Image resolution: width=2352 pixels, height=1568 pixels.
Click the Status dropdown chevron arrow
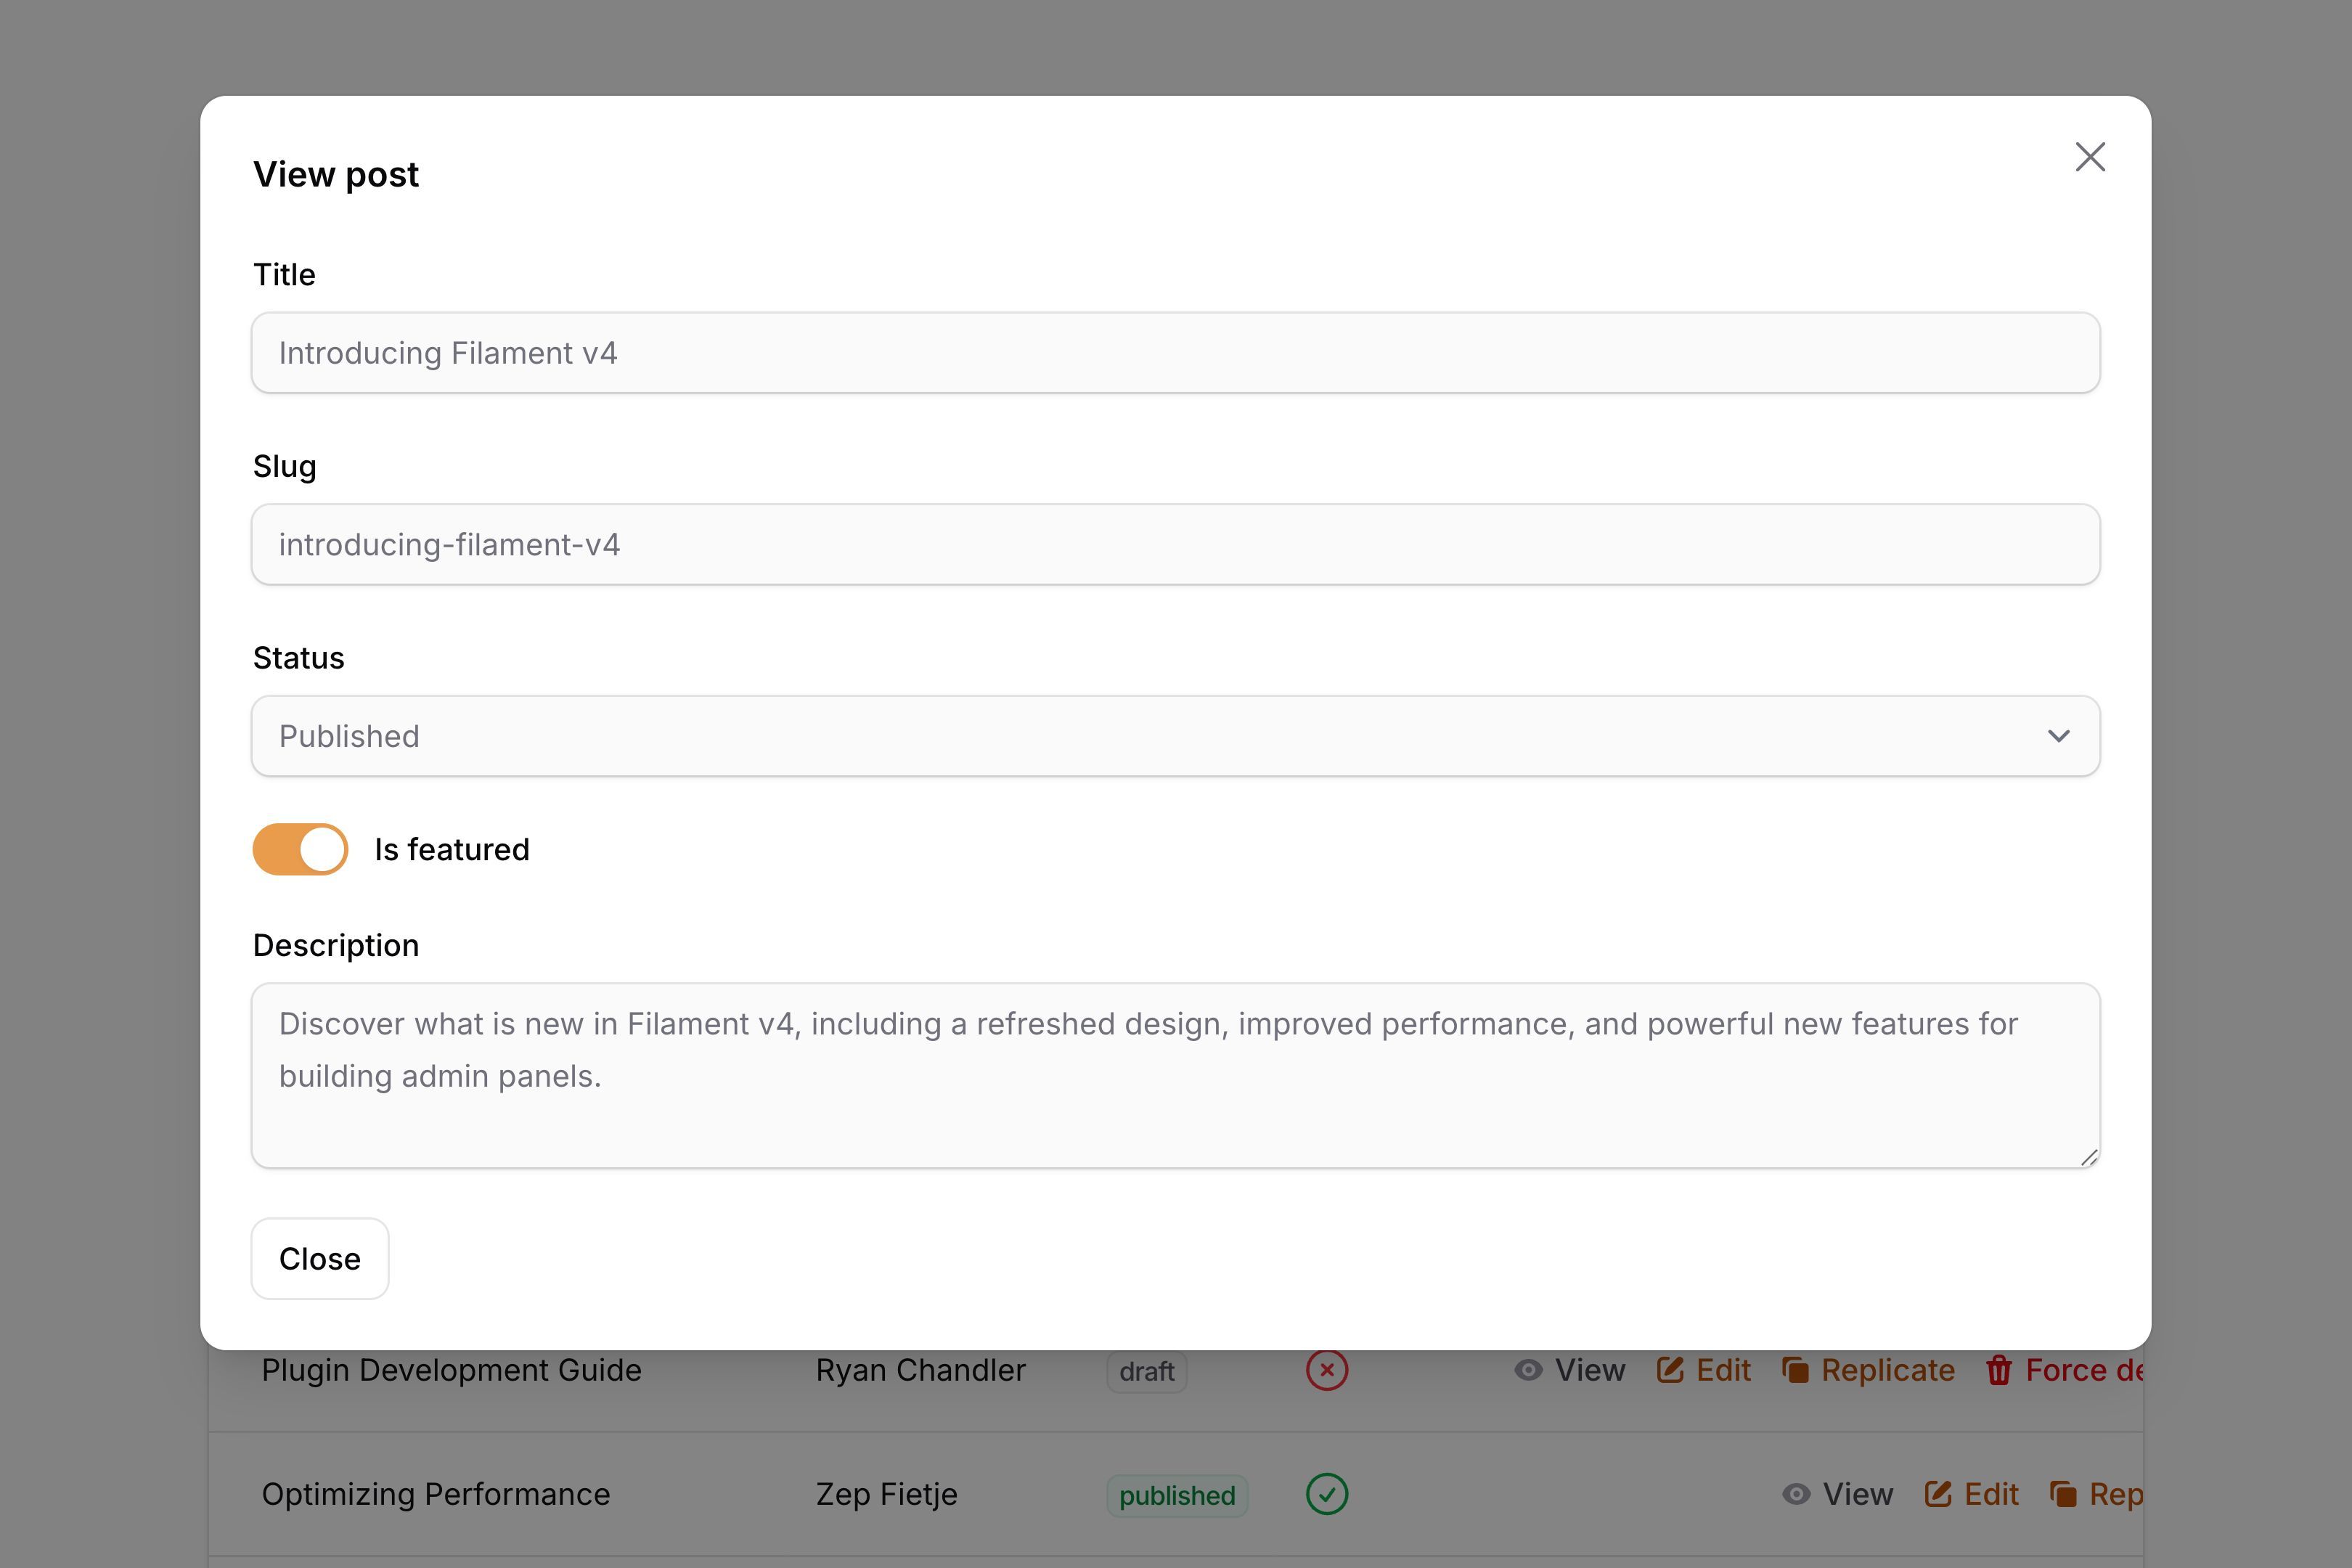click(2058, 736)
